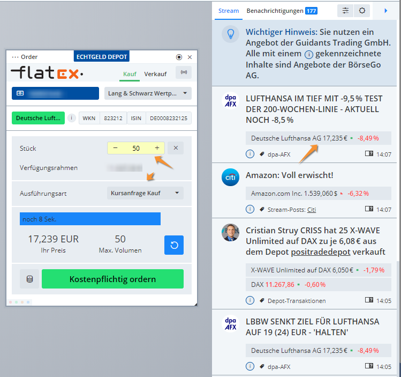Click Amazon.com Inc. quote chip
The width and height of the screenshot is (401, 377).
(x=319, y=194)
